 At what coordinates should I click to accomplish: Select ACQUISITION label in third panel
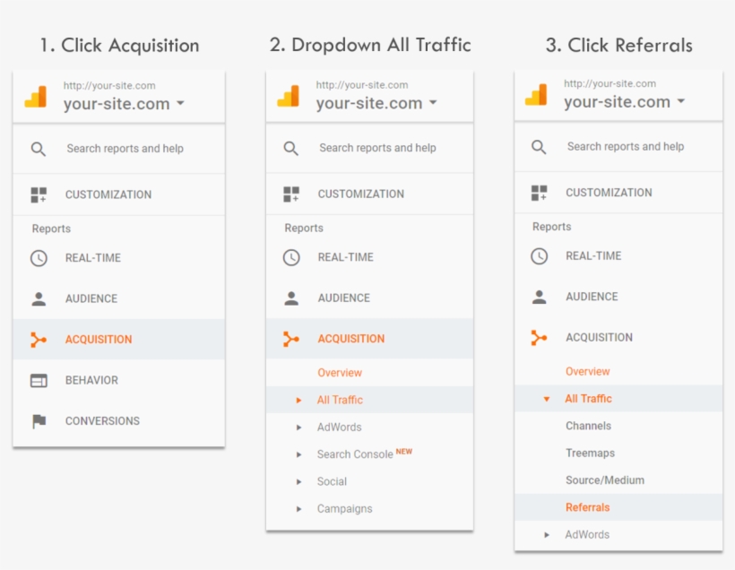coord(599,338)
